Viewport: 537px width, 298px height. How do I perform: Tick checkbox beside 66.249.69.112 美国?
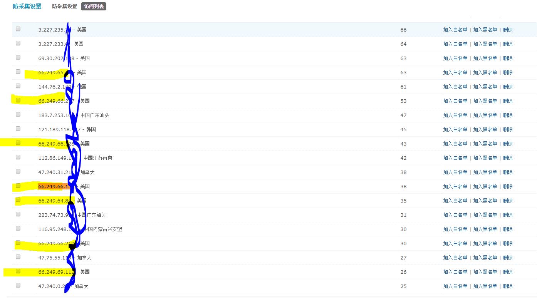(x=18, y=271)
